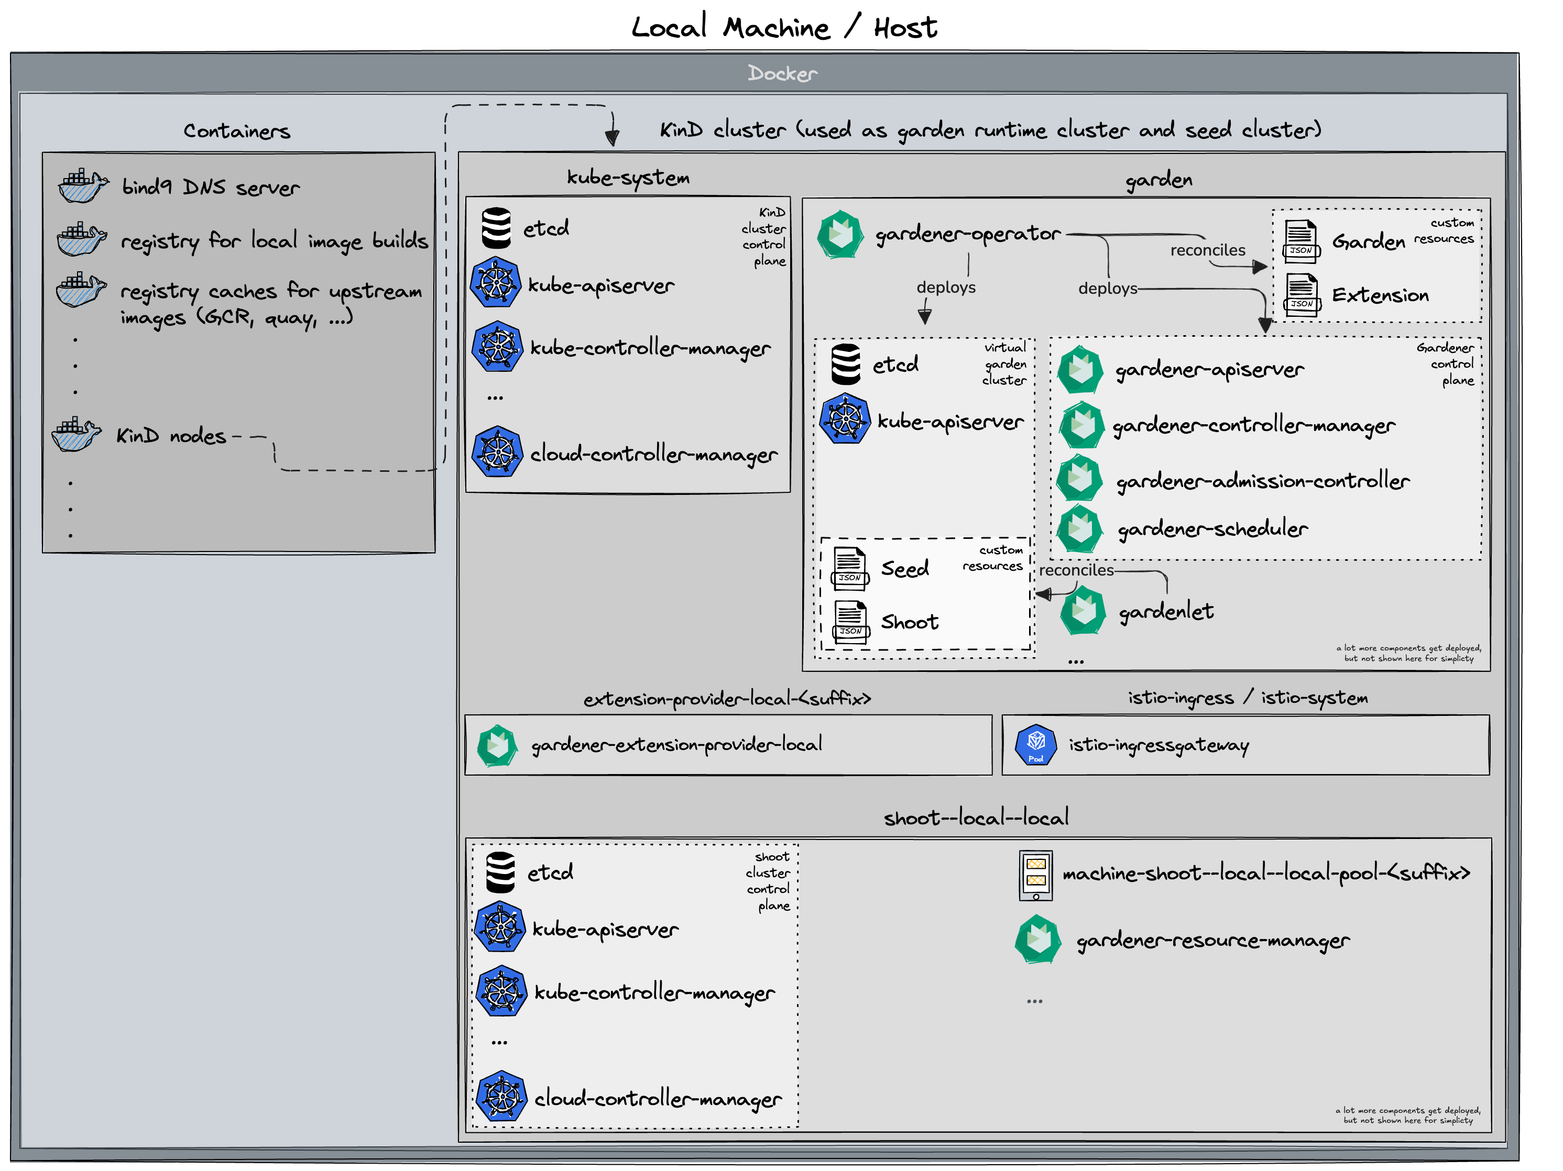Screen dimensions: 1563x1171
Task: Click the JSON document icon beside Extension
Action: [1302, 295]
